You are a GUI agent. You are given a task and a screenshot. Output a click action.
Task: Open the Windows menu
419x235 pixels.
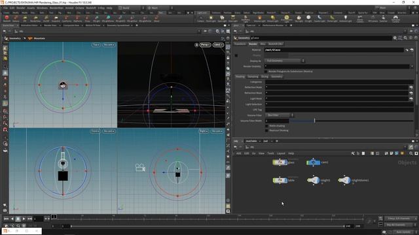click(x=42, y=8)
